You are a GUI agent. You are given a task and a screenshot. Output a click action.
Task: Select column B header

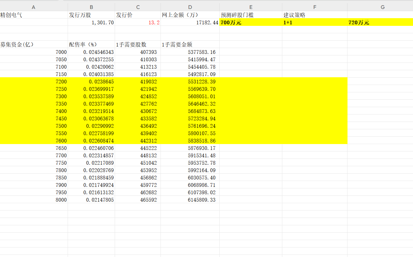tap(91, 7)
